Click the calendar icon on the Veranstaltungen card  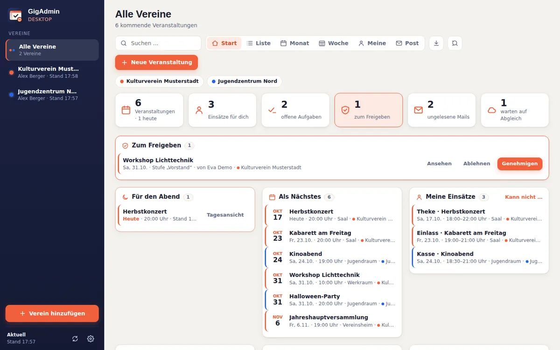[x=126, y=110]
